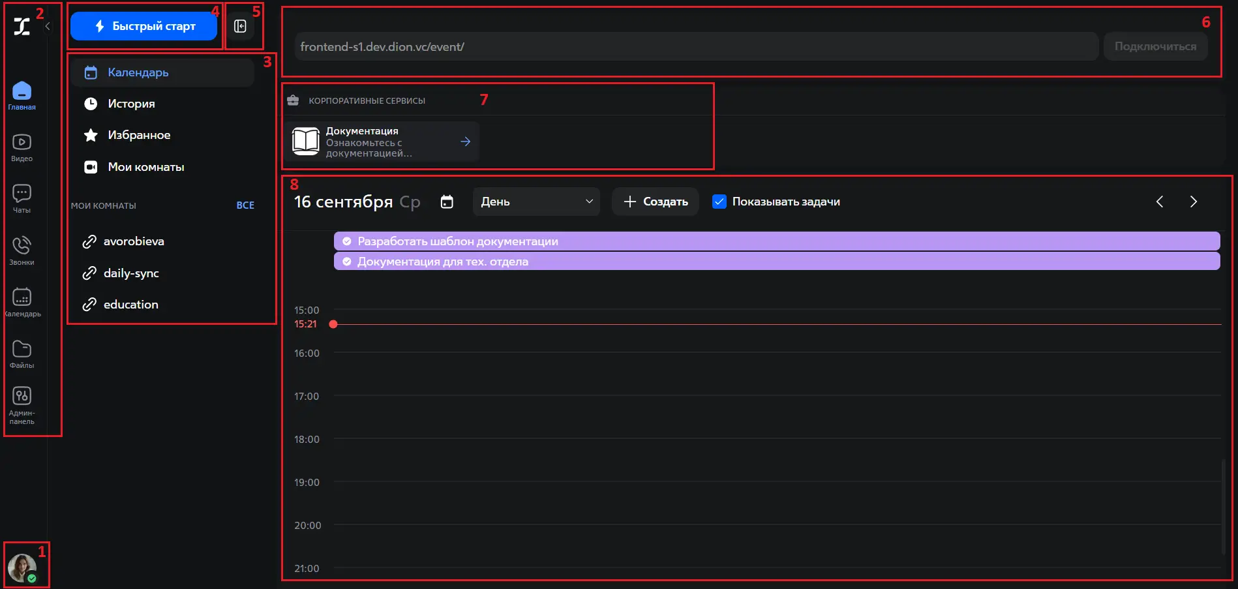Select История in the side menu
The width and height of the screenshot is (1238, 589).
tap(162, 104)
